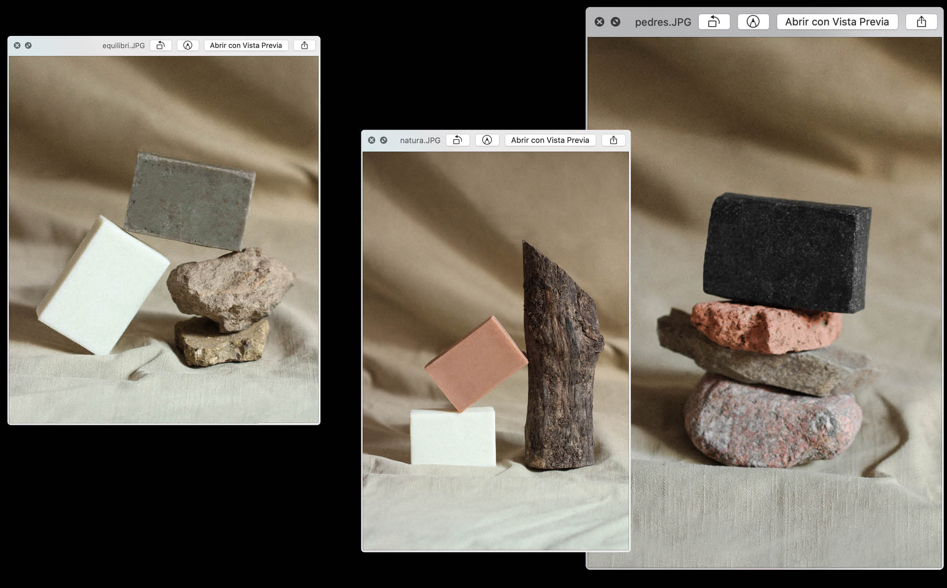Screen dimensions: 947x588
Task: Rotate the natura.JPG image
Action: [x=458, y=140]
